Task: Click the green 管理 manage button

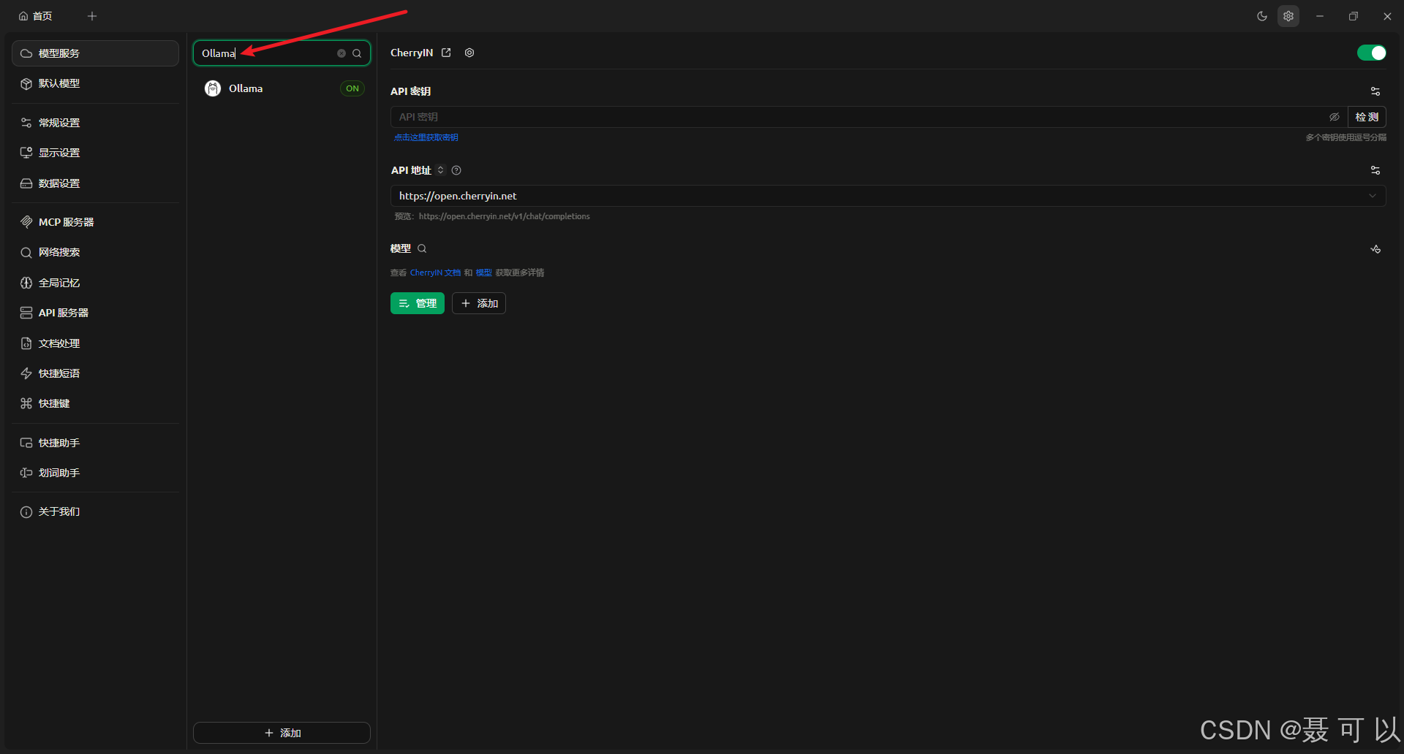Action: coord(418,303)
